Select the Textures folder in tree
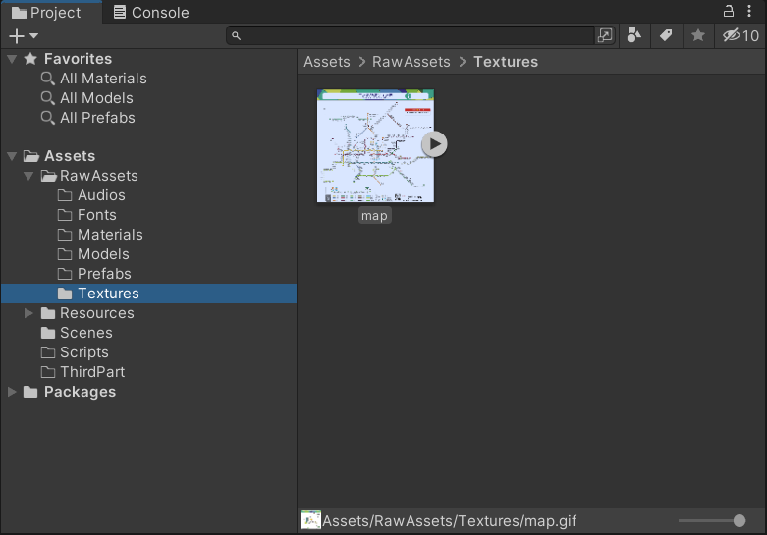The height and width of the screenshot is (535, 767). 148,294
